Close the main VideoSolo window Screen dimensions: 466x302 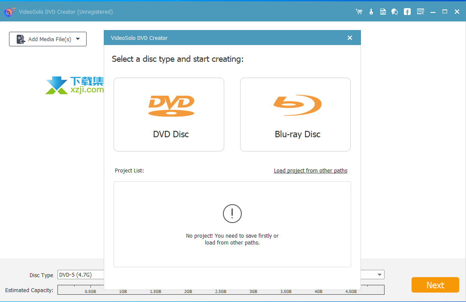(x=457, y=12)
